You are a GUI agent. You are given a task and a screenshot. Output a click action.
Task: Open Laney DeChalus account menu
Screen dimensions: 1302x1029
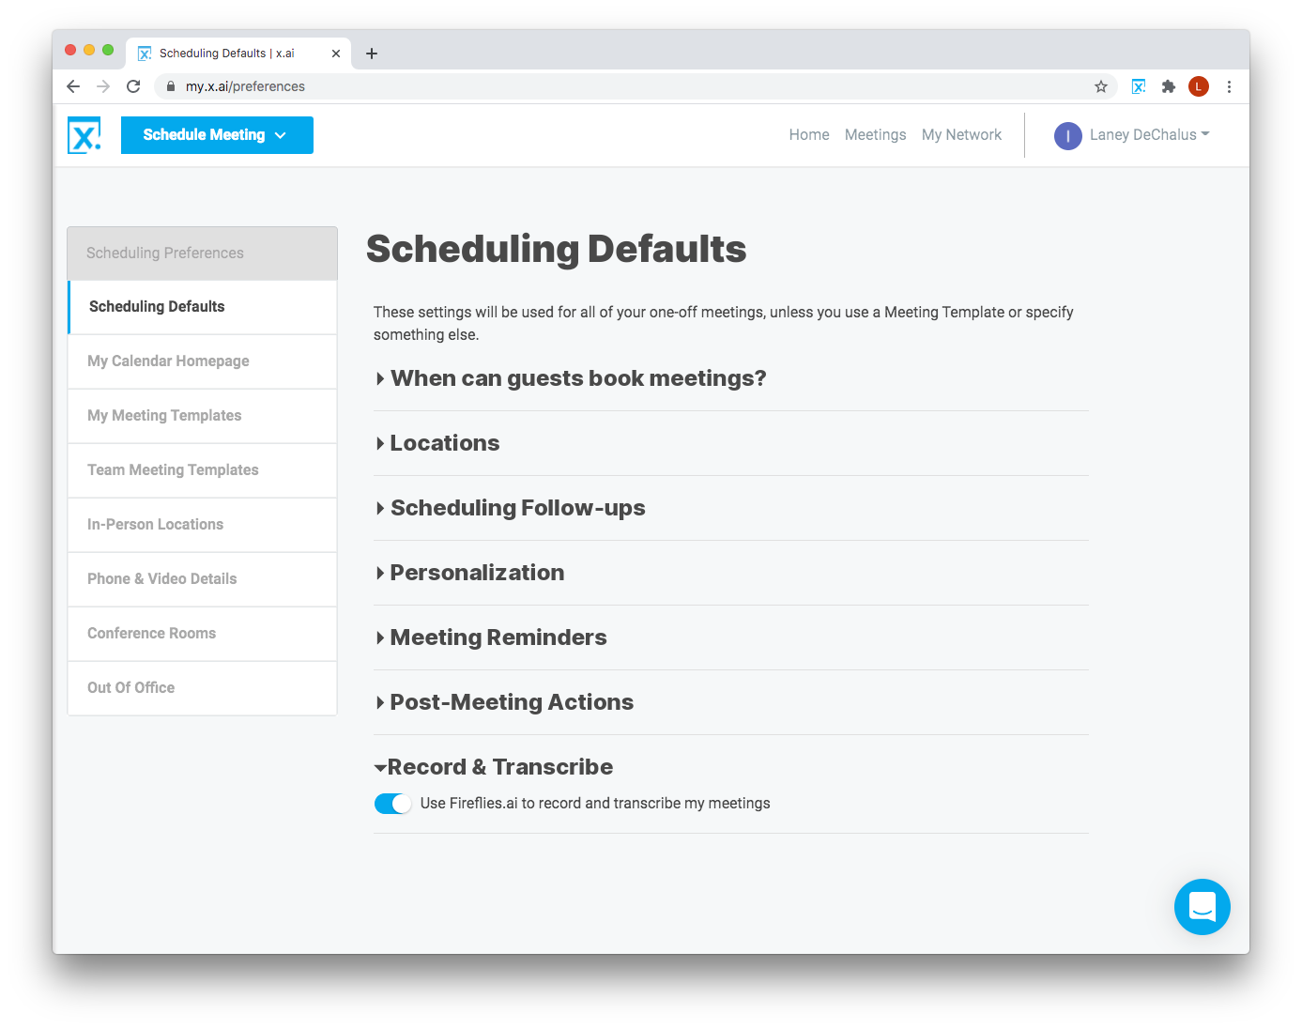1132,135
